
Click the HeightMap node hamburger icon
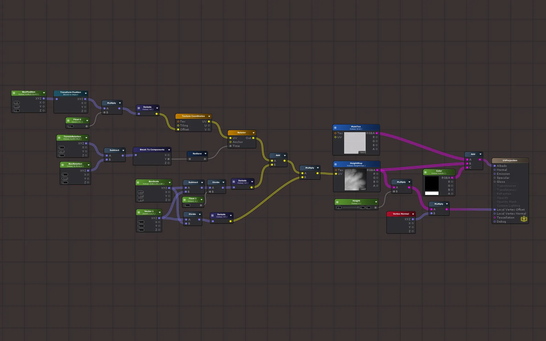tap(336, 164)
